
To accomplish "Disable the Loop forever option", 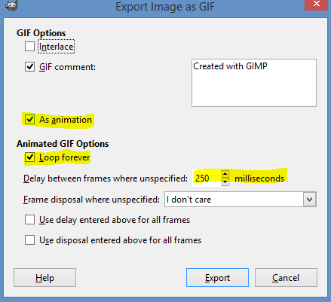I will (29, 157).
